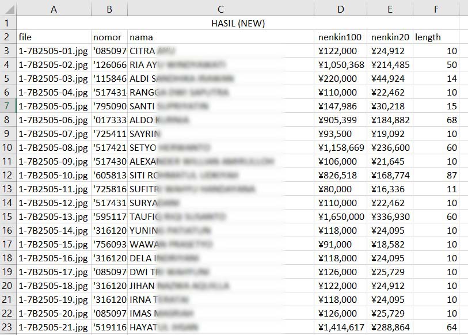Select column E header

[390, 9]
